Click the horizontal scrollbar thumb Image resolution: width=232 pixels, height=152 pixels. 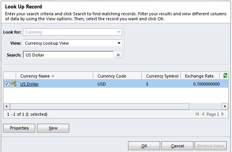(x=99, y=106)
